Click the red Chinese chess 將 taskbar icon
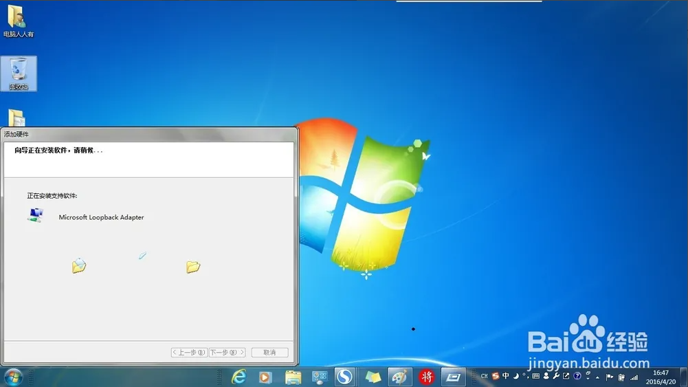Viewport: 688px width, 387px height. [427, 377]
